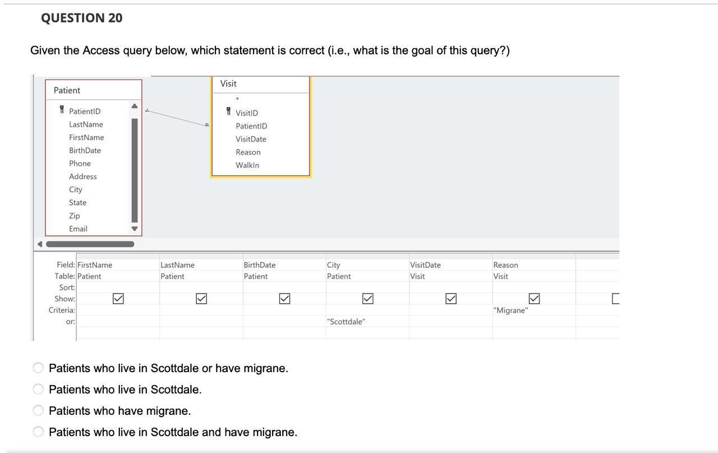The width and height of the screenshot is (718, 453).
Task: Select answer 'Patients who live in Scottdale or have migrane'
Action: [38, 367]
